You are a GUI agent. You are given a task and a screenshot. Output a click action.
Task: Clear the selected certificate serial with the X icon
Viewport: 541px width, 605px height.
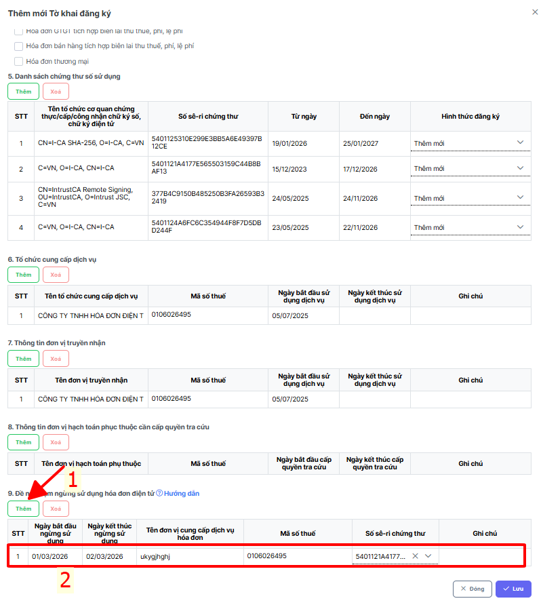click(415, 556)
